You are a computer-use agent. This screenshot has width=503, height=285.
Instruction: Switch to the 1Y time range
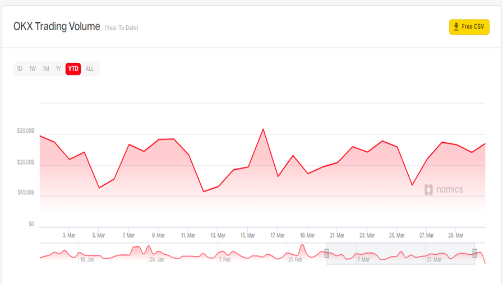(58, 69)
